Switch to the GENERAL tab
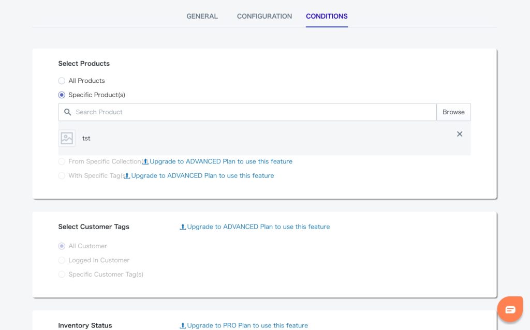Image resolution: width=530 pixels, height=330 pixels. (202, 16)
